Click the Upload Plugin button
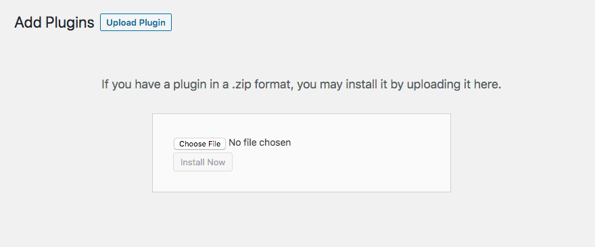The height and width of the screenshot is (247, 595). point(136,22)
